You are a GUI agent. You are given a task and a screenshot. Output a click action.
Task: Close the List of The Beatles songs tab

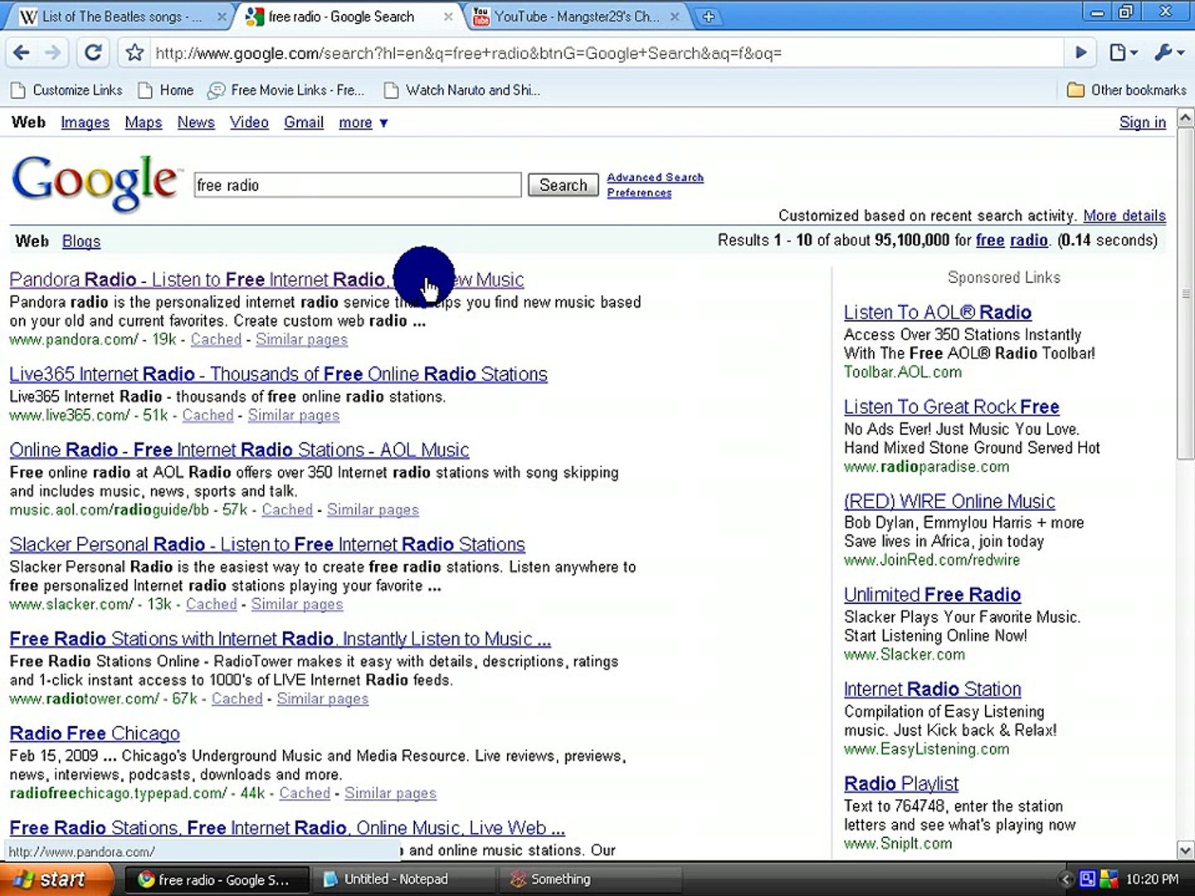click(x=222, y=17)
